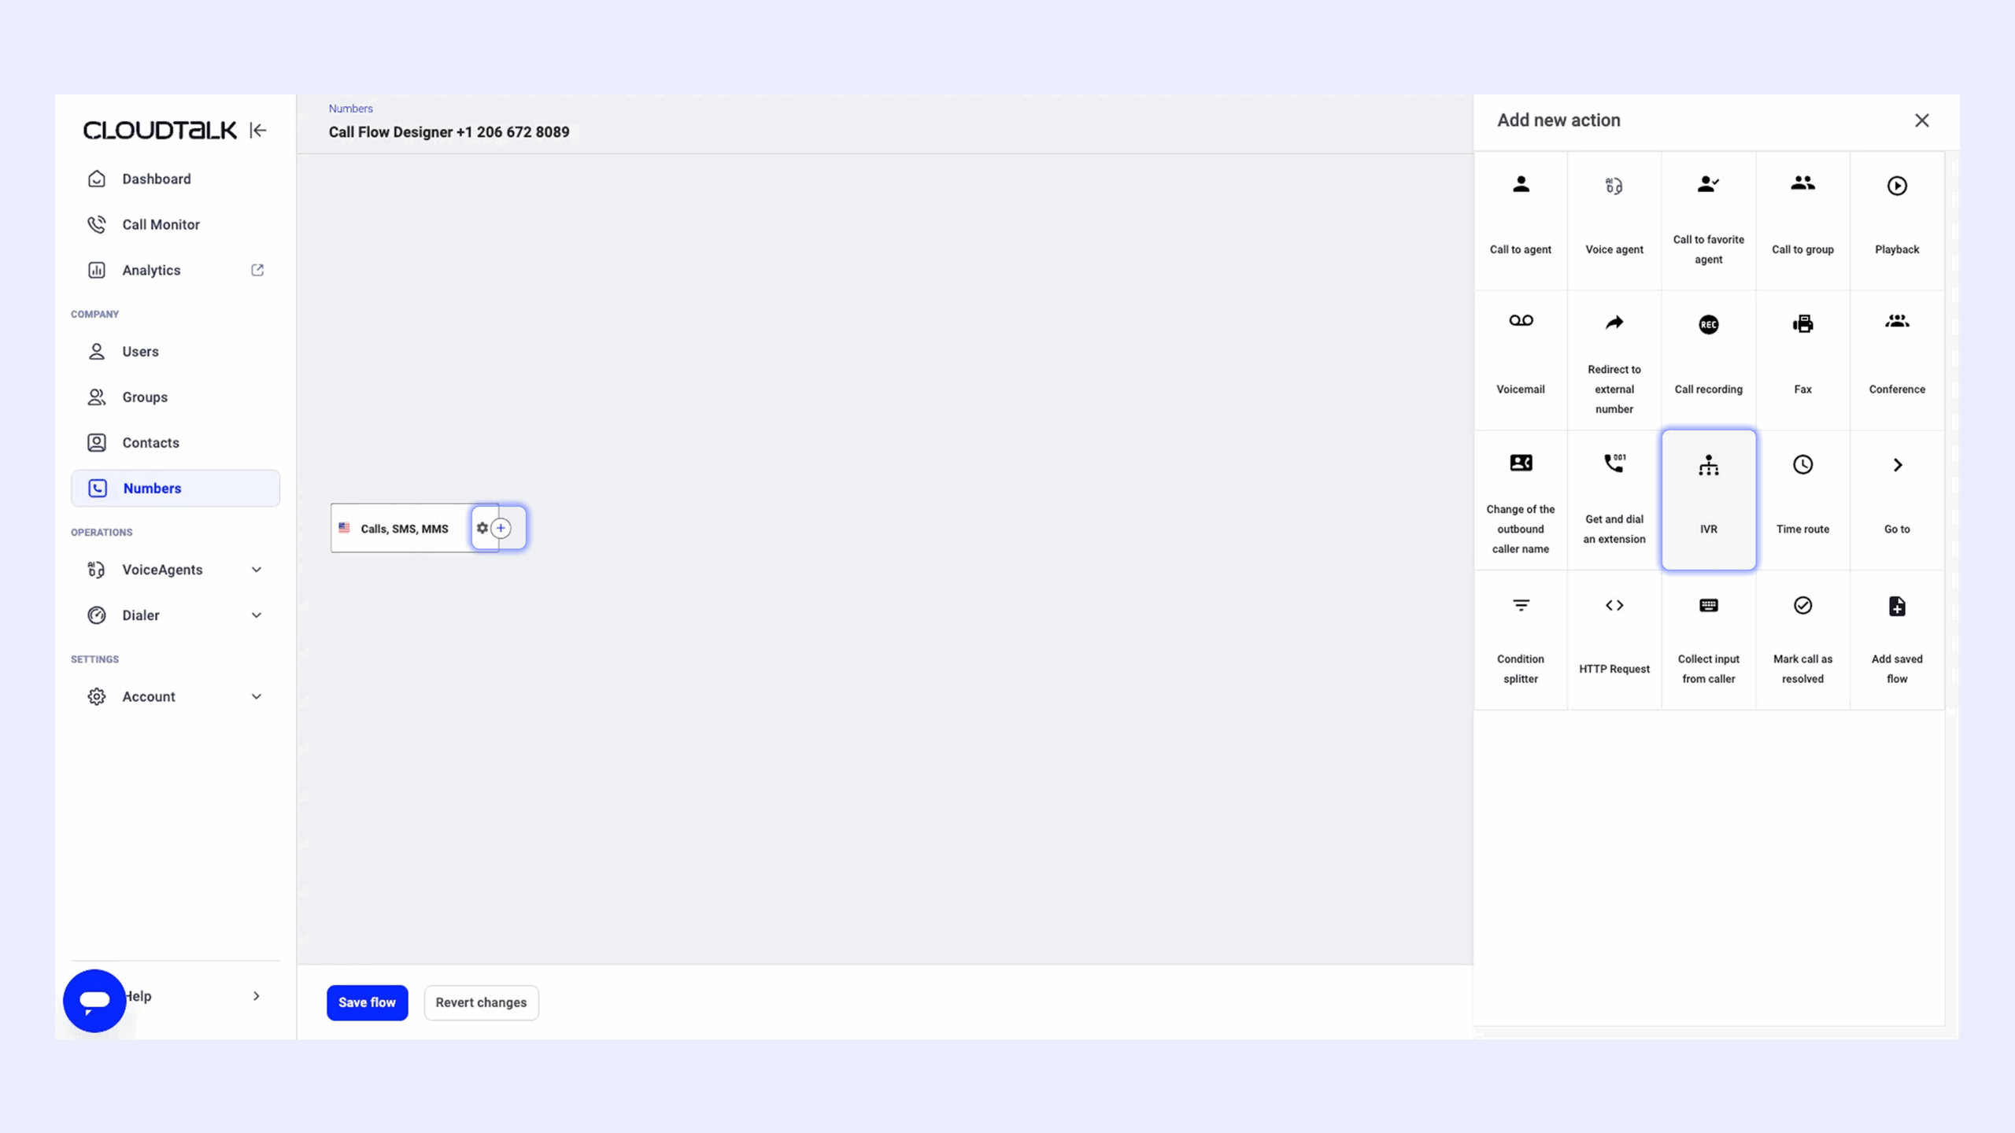Expand the Dialer section

click(256, 615)
